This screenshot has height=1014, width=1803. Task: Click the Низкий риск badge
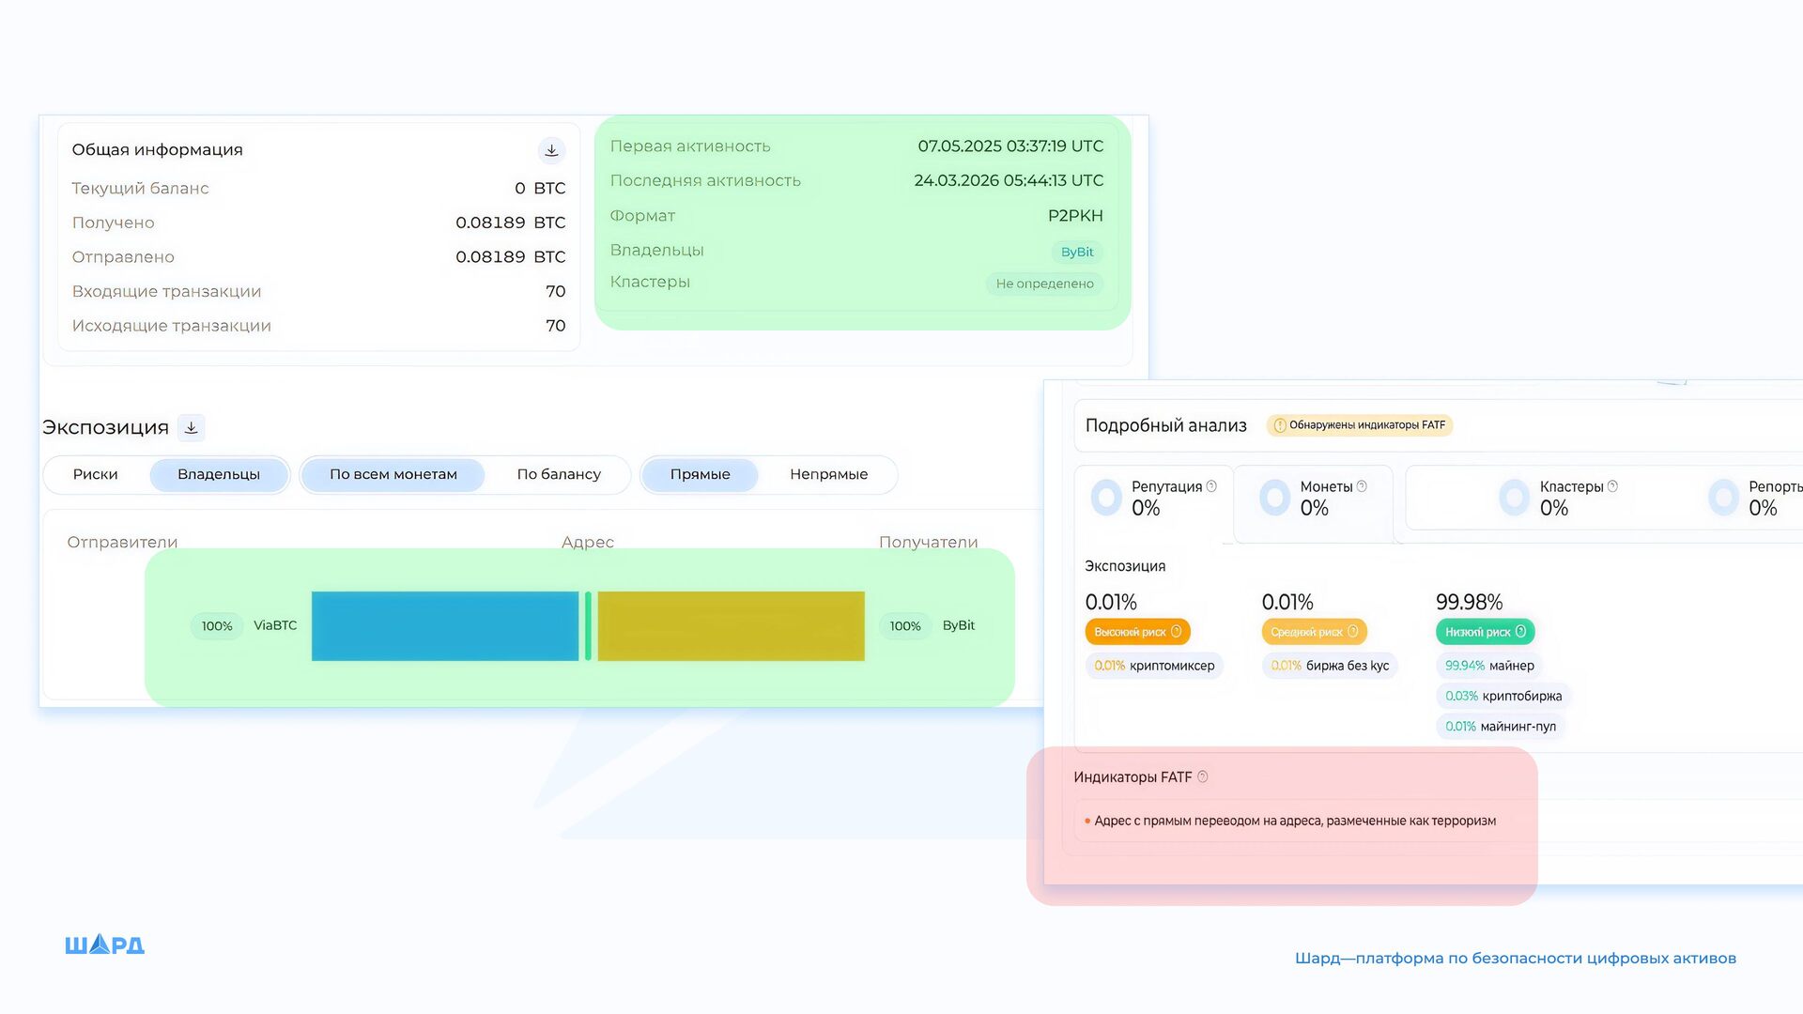[x=1485, y=632]
